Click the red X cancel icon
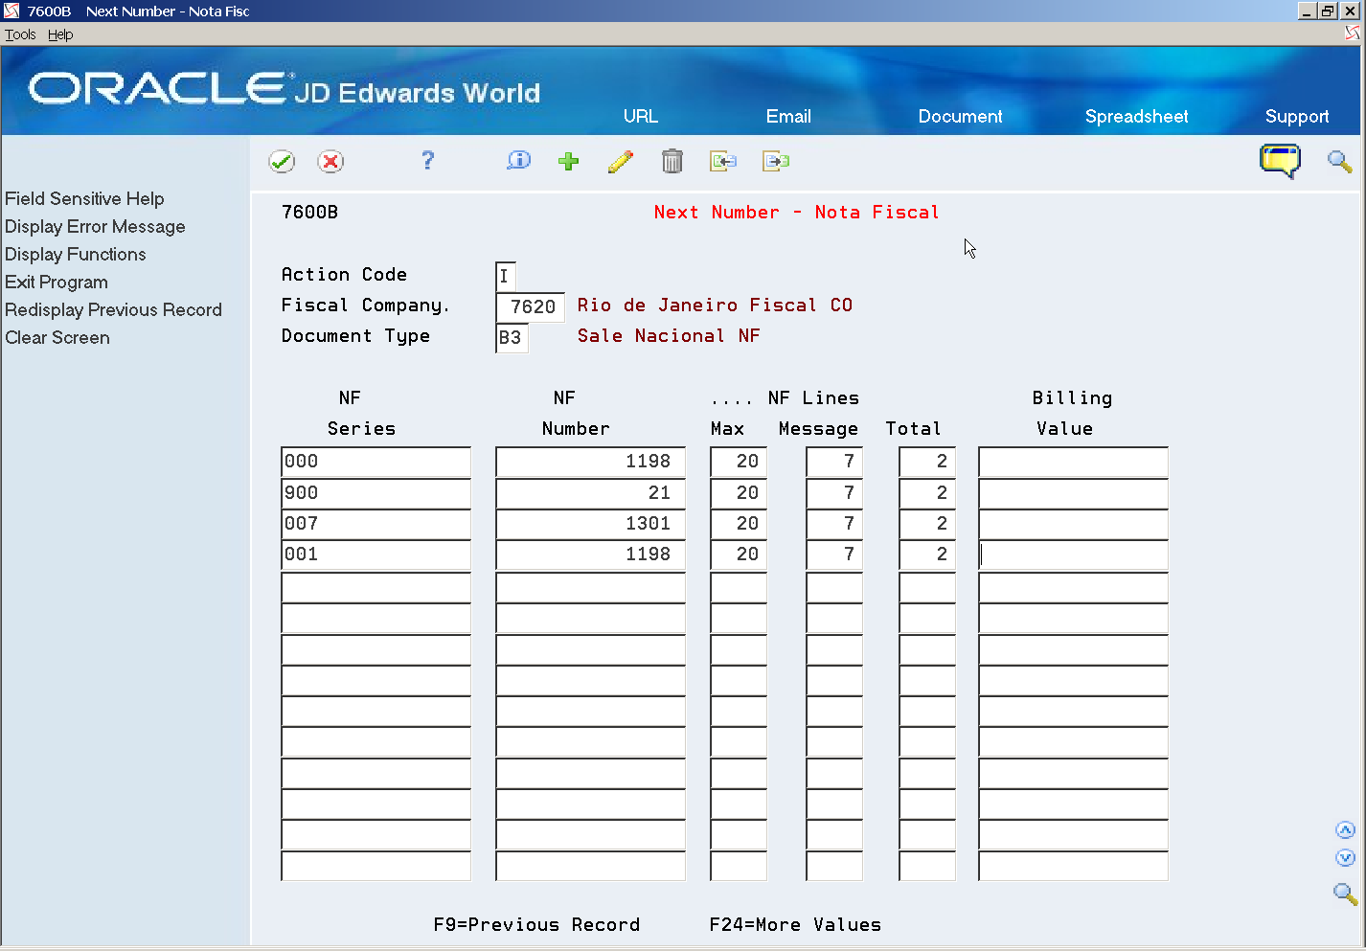Image resolution: width=1366 pixels, height=951 pixels. [330, 162]
